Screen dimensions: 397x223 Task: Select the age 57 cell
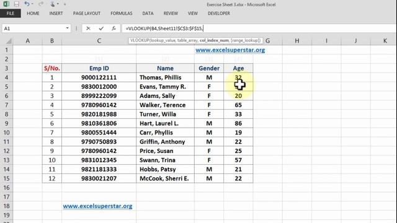pyautogui.click(x=238, y=160)
